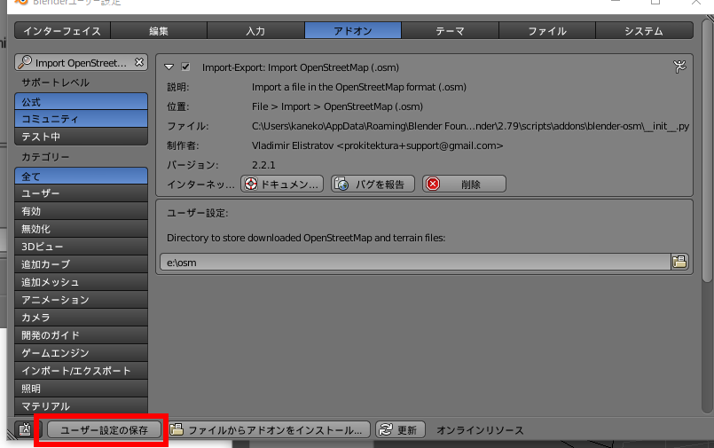Open the テーマ tab
Viewport: 714px width, 448px height.
(450, 31)
